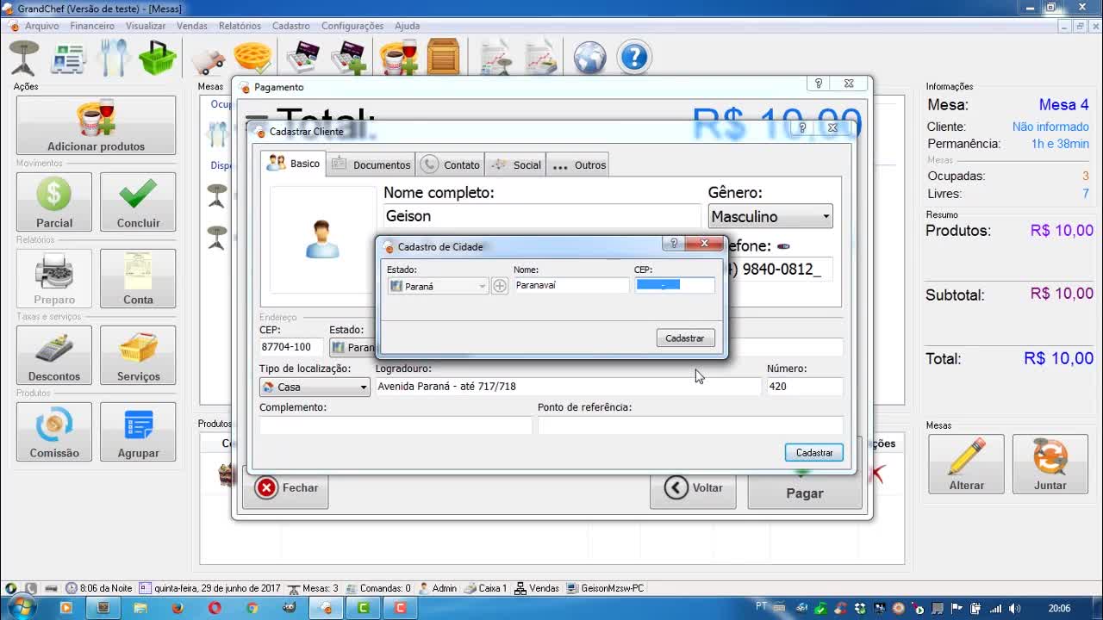Click the Descontos card machine button
1103x620 pixels.
click(54, 356)
